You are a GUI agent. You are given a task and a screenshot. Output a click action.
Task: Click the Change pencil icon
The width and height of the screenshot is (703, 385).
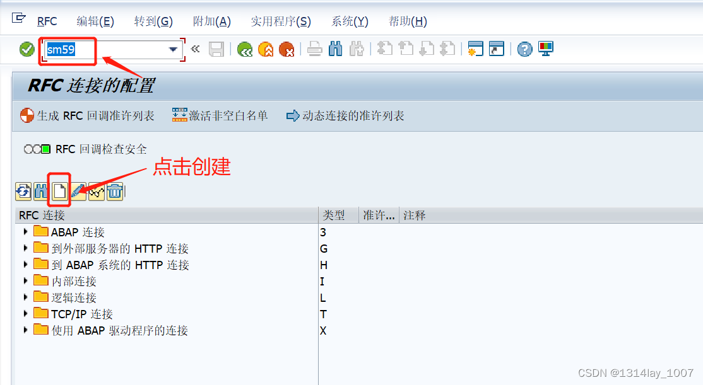[x=78, y=192]
